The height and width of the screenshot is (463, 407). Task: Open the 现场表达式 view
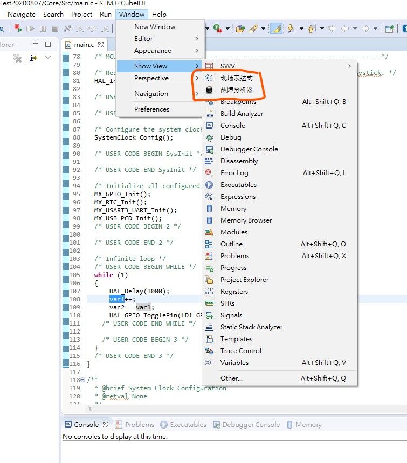pyautogui.click(x=279, y=78)
